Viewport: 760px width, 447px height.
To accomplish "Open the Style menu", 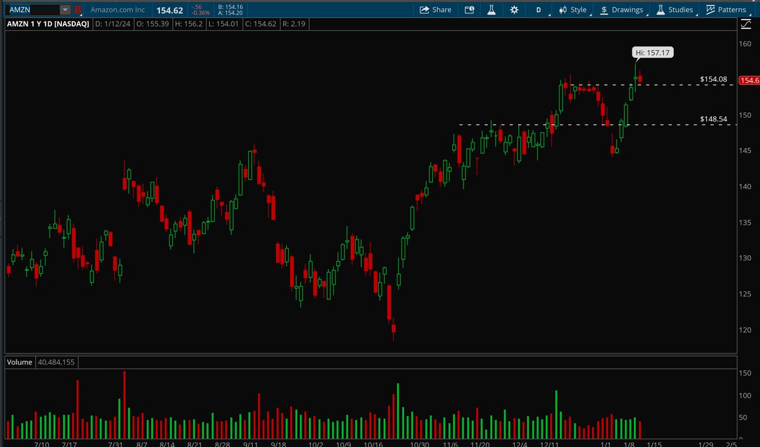I will [573, 9].
